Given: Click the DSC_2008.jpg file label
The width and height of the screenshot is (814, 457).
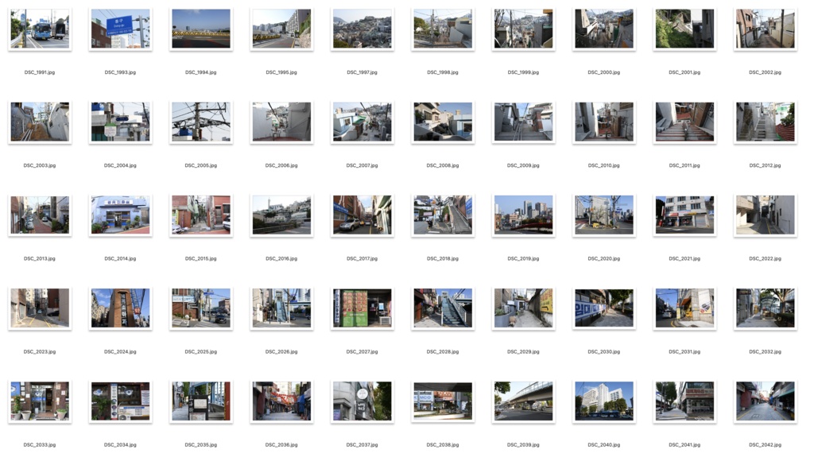Looking at the screenshot, I should coord(443,165).
